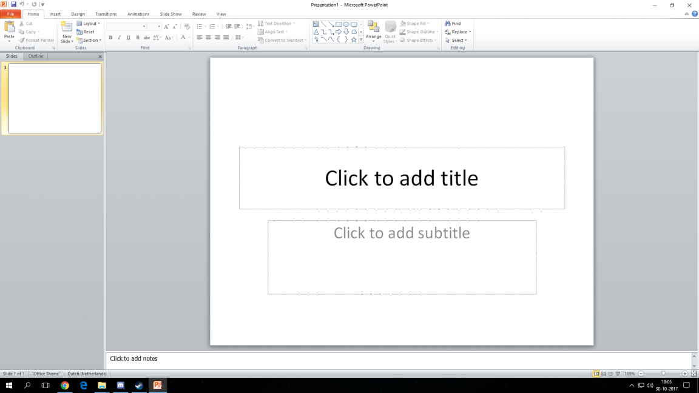
Task: Toggle Bold formatting
Action: coord(110,38)
